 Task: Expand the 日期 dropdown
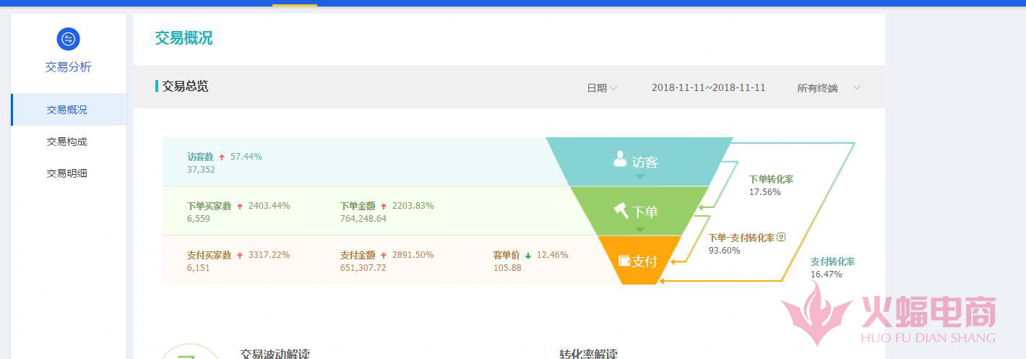click(602, 88)
